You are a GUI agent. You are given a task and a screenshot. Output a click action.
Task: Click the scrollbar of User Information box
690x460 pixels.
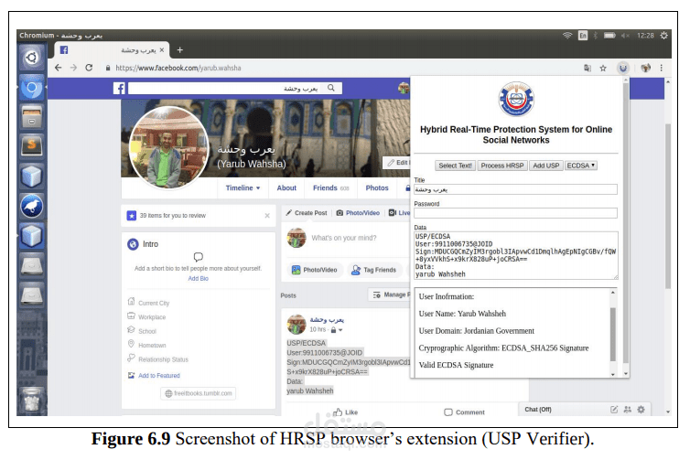612,334
